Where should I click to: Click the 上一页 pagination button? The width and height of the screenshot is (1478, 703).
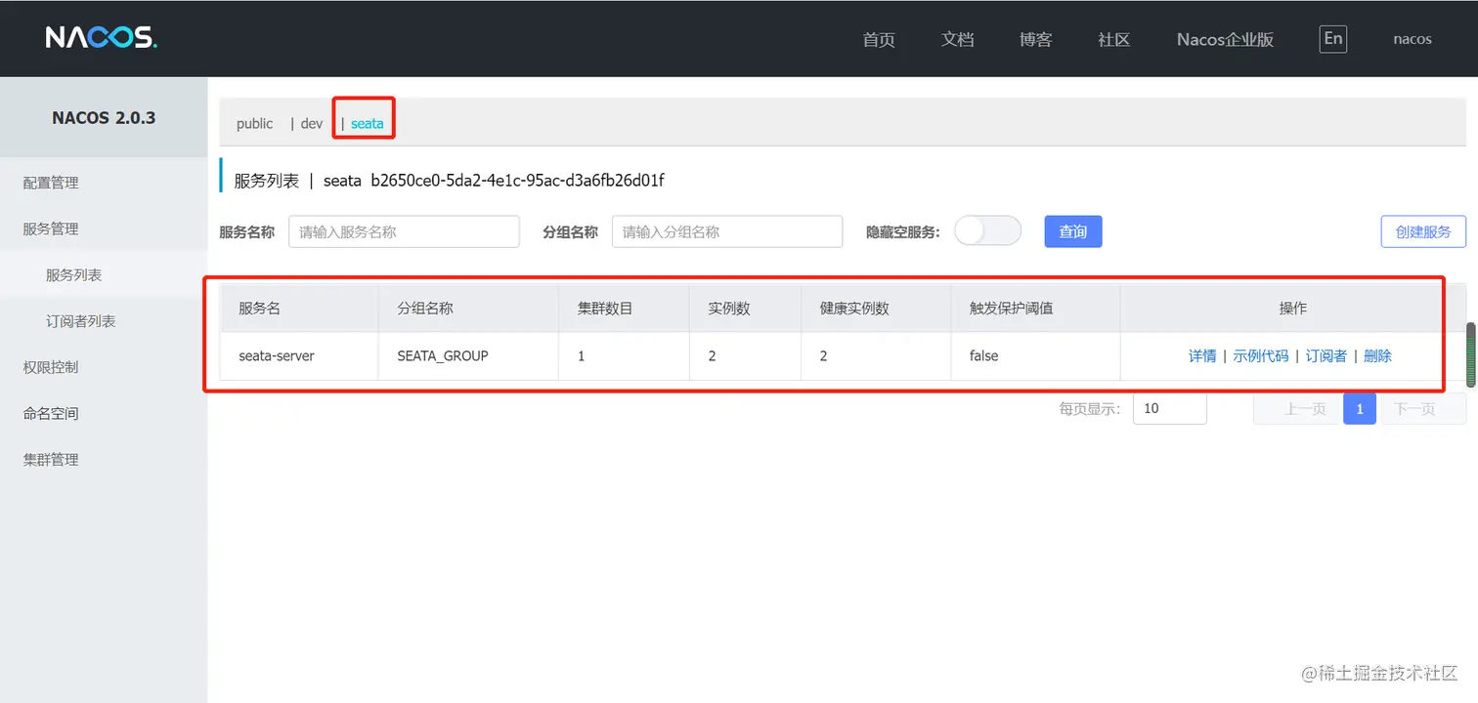pos(1297,409)
